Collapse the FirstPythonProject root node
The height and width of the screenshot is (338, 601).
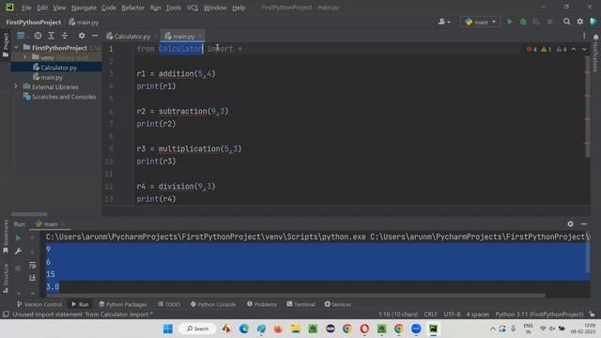(16, 48)
